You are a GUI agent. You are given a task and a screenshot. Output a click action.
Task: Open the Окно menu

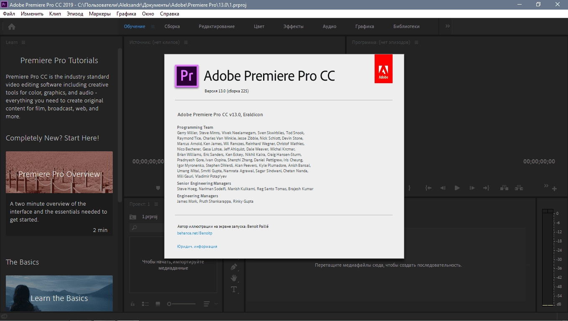tap(148, 13)
